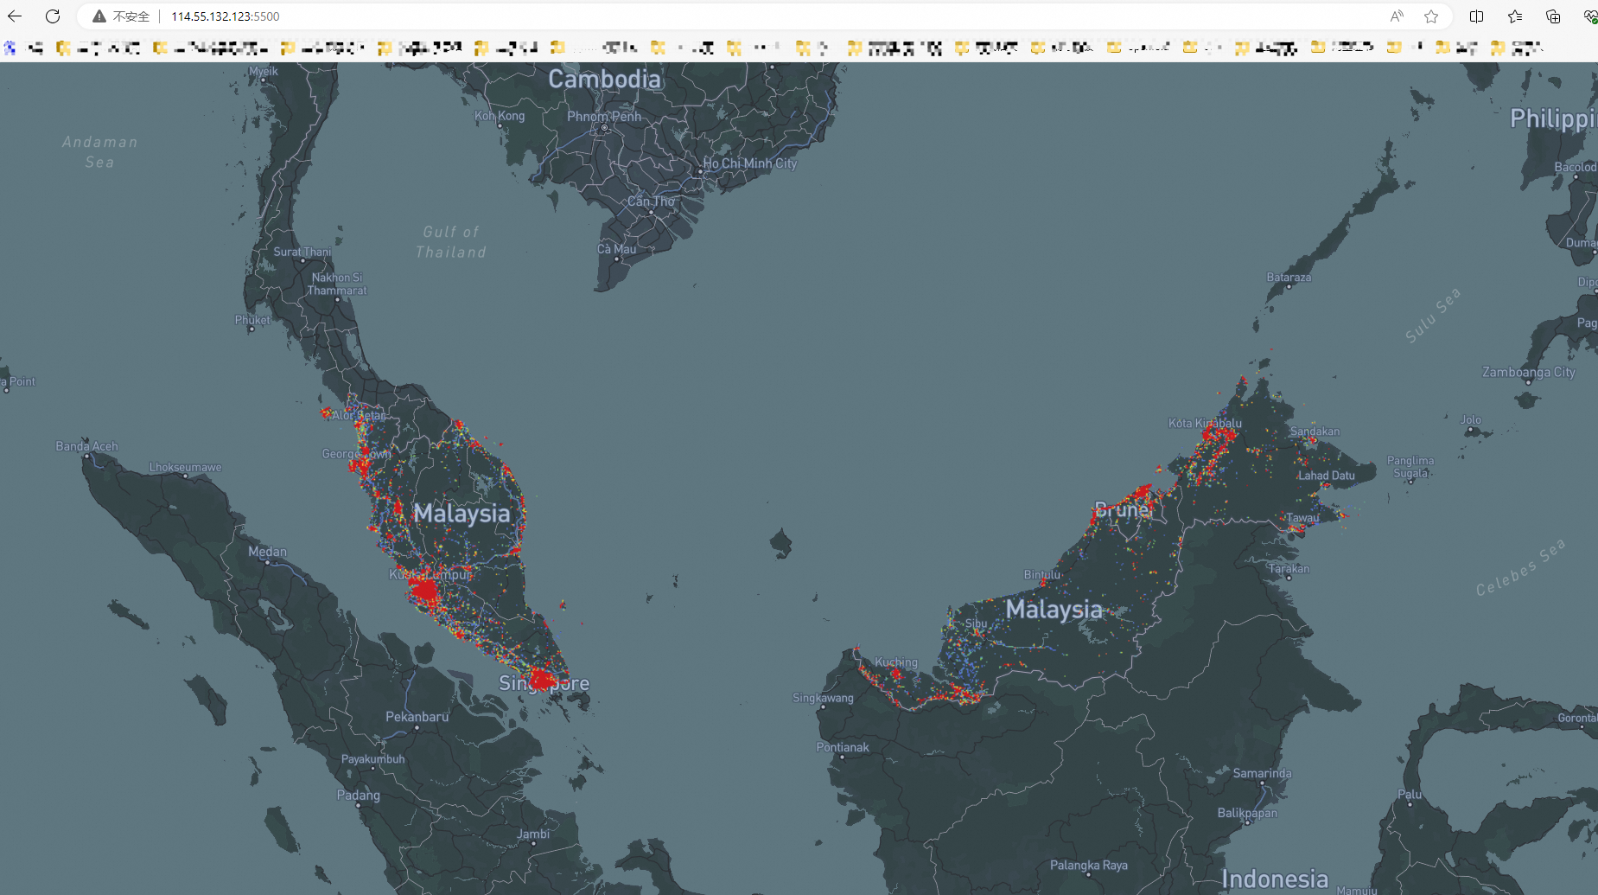The height and width of the screenshot is (895, 1598).
Task: Click the Phuket city label
Action: (252, 320)
